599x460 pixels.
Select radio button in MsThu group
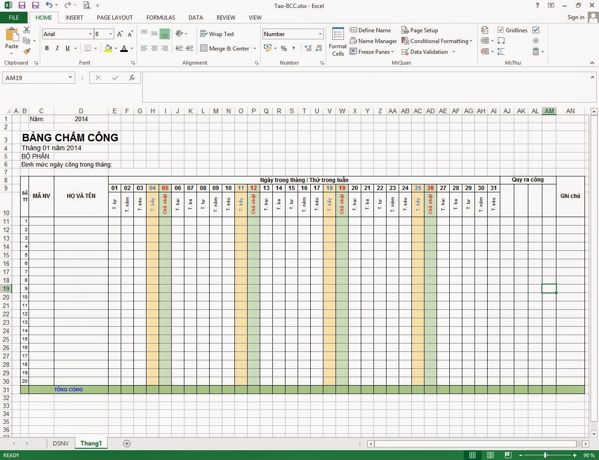[x=536, y=41]
